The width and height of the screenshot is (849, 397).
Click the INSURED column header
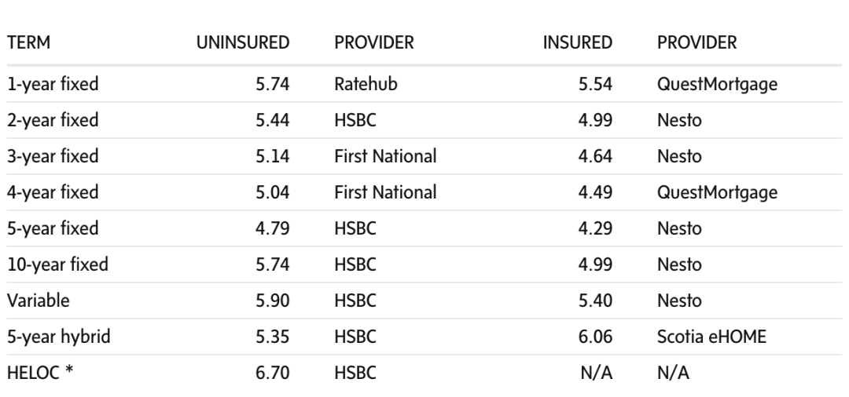point(578,42)
